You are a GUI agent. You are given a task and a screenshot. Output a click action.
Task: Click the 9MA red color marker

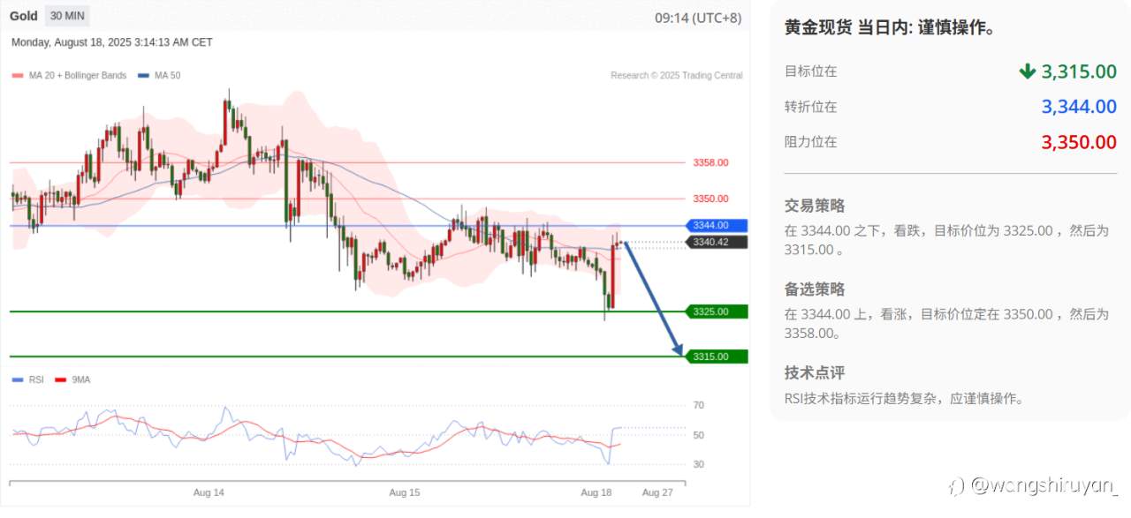click(61, 379)
